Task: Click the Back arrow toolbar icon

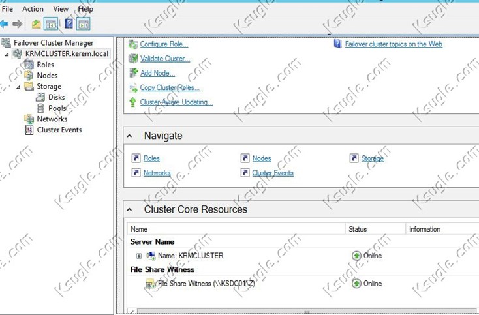Action: [4, 24]
